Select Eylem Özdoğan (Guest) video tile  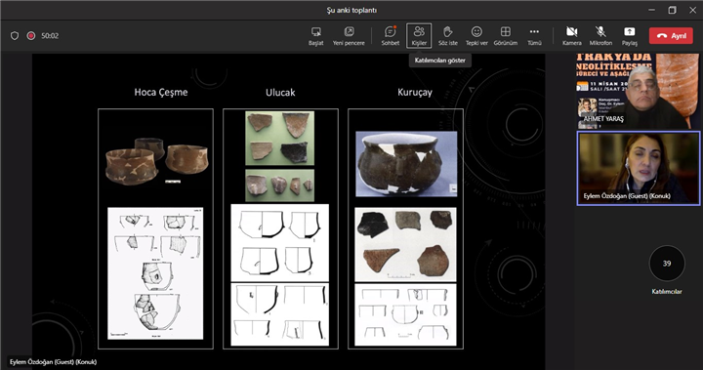638,168
